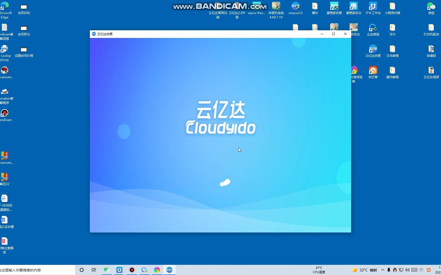Open the 云亿达2.0升级 desktop icon
The height and width of the screenshot is (275, 441).
237,11
